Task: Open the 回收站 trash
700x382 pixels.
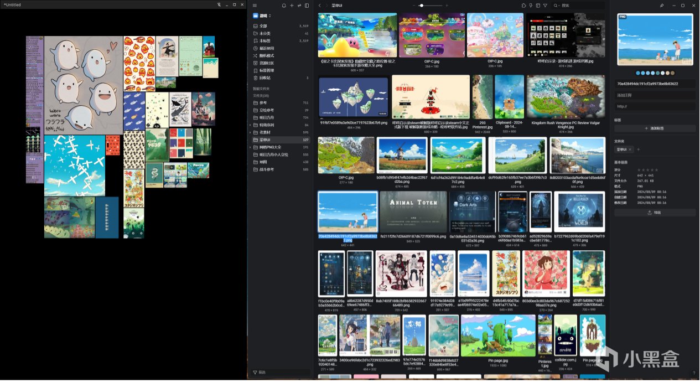Action: point(281,78)
